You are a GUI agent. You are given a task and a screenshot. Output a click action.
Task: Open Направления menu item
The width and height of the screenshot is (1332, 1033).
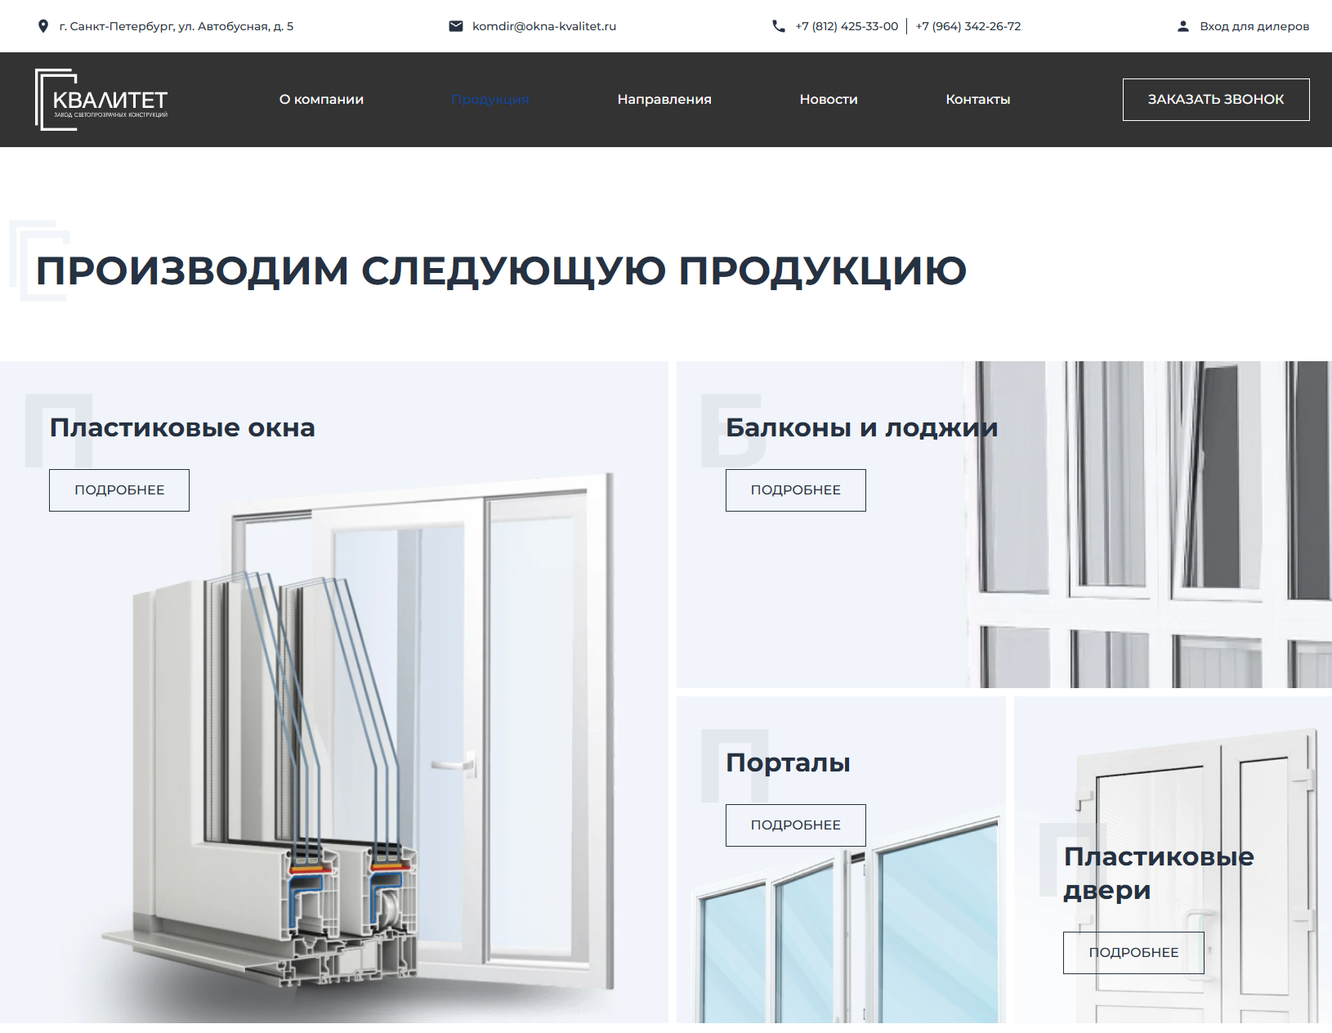click(x=664, y=100)
